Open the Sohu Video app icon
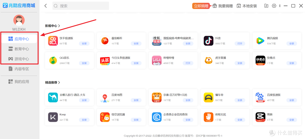Image resolution: width=305 pixels, height=139 pixels. (x=157, y=41)
